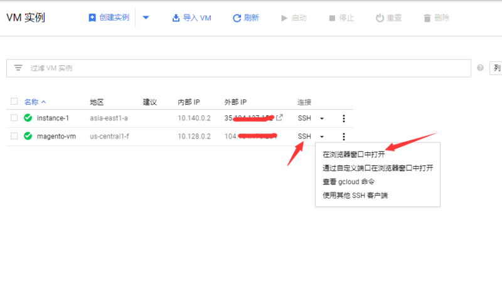Click the 刷新 refresh button
The image size is (502, 282).
coord(245,18)
